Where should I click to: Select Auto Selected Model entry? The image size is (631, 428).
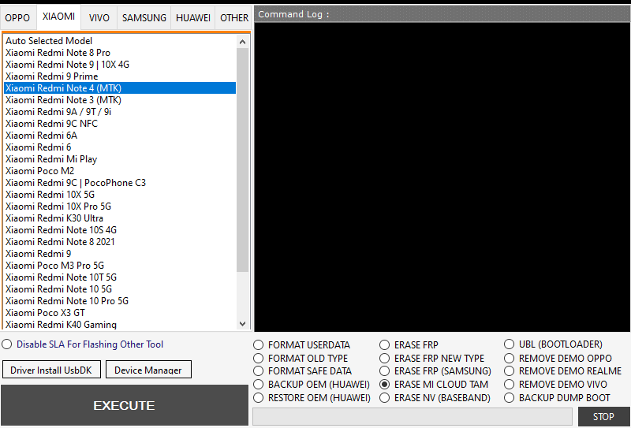(x=120, y=41)
